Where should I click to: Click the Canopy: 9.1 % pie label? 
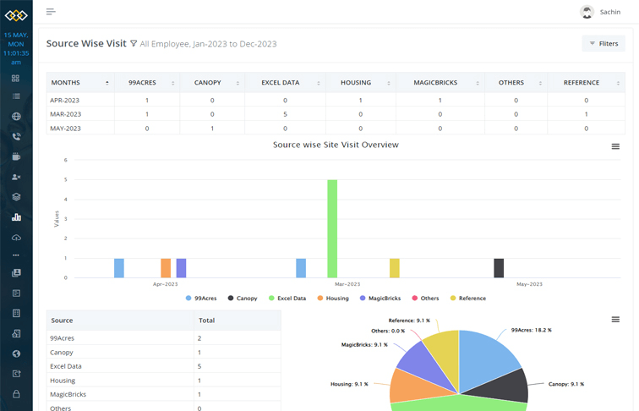coord(566,384)
